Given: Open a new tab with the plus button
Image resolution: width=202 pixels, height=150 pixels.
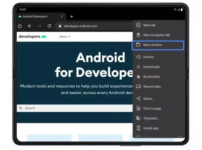Looking at the screenshot, I should pyautogui.click(x=72, y=17).
